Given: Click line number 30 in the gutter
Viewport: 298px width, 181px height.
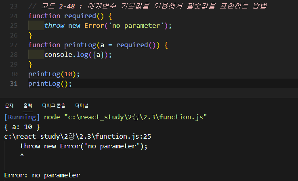Looking at the screenshot, I should click(x=14, y=74).
